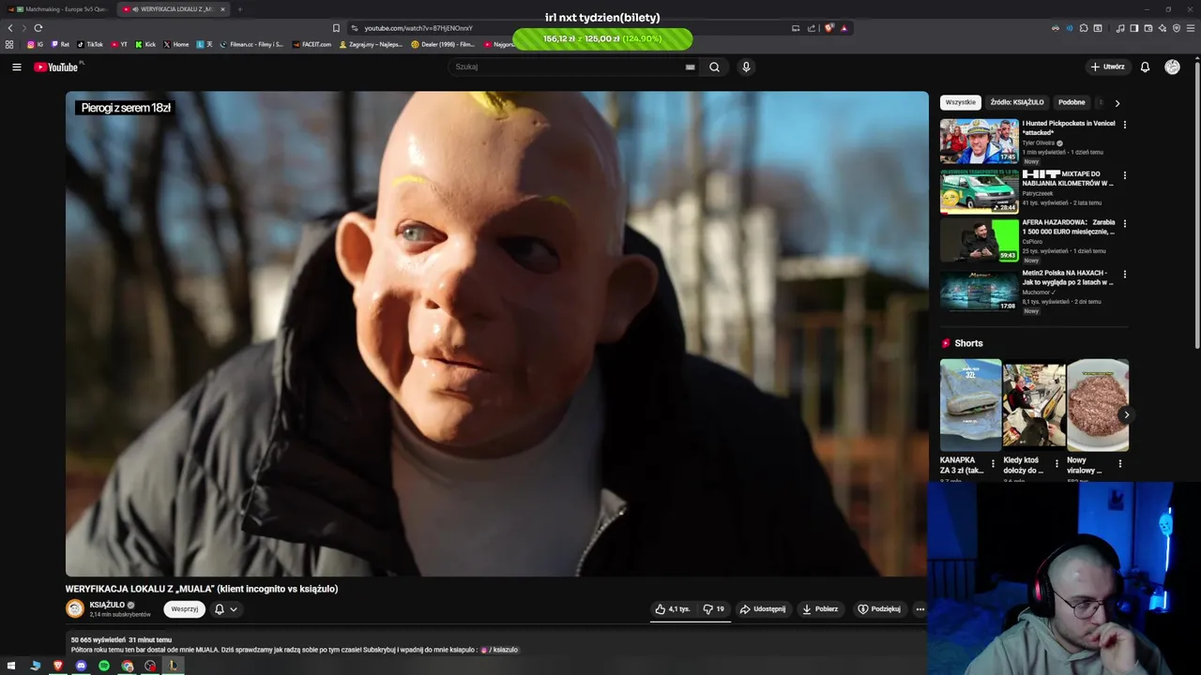Click Pobierz download button
This screenshot has height=675, width=1201.
click(x=820, y=609)
